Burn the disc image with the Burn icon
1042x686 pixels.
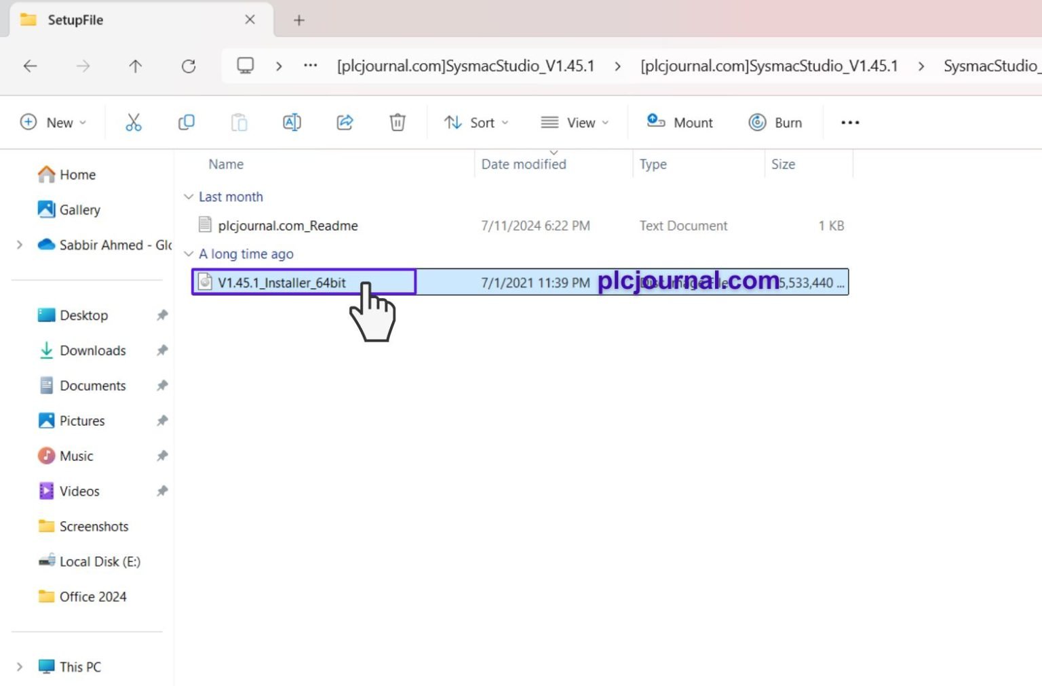[x=775, y=122]
